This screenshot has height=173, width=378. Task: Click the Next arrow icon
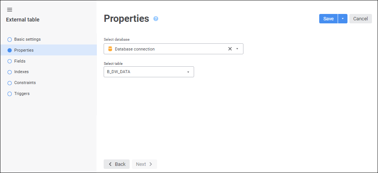click(x=151, y=164)
